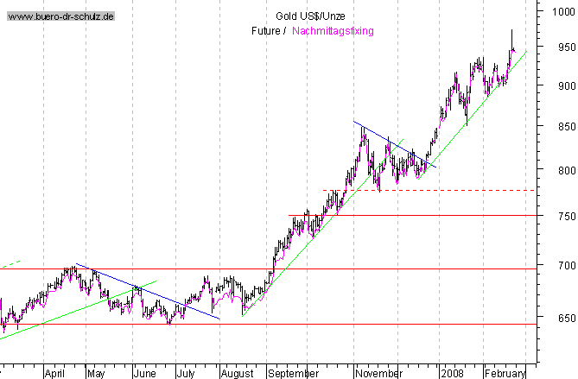
Task: Click the 850 price axis label
Action: [x=567, y=127]
